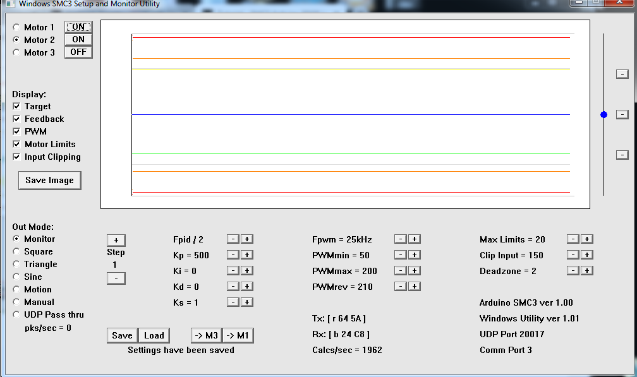Click the top minus button beside slider
The height and width of the screenshot is (377, 637).
(x=622, y=74)
